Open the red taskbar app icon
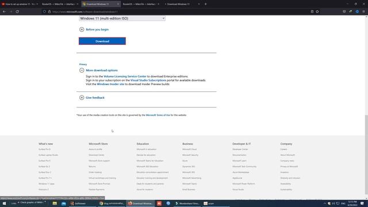Viewport: 368px width, 207px height. coord(159,204)
